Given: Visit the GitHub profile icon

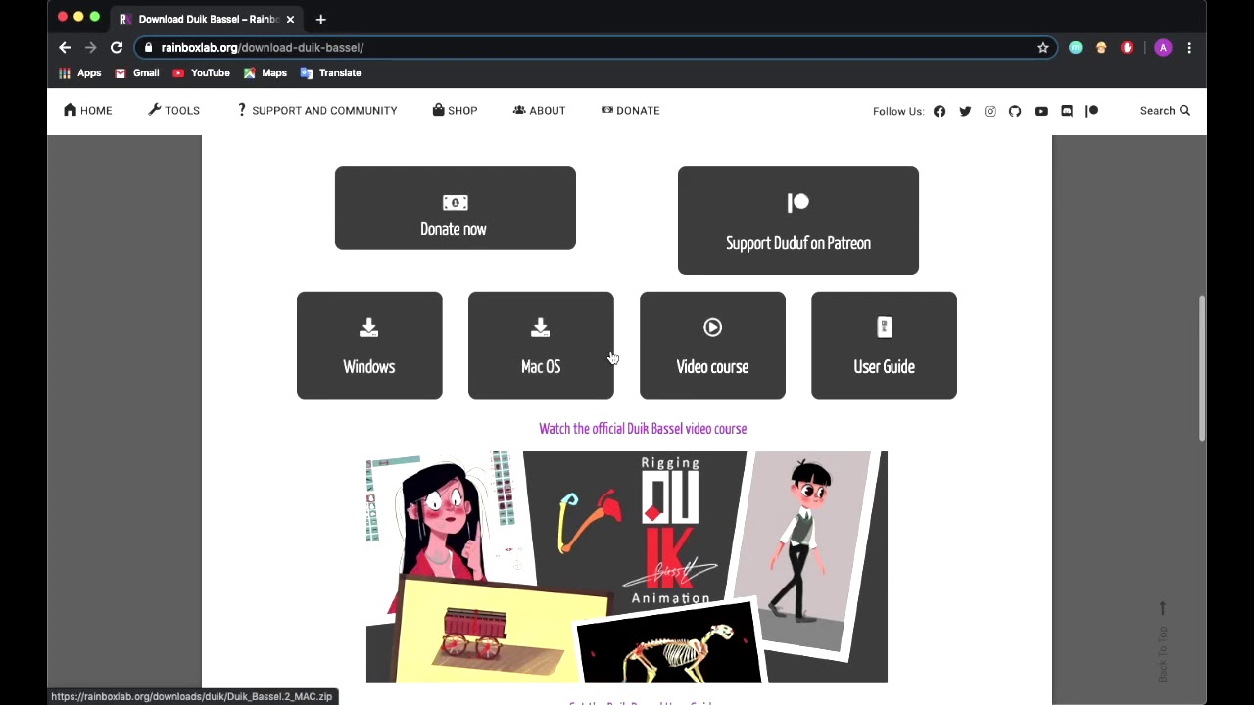Looking at the screenshot, I should (1015, 111).
